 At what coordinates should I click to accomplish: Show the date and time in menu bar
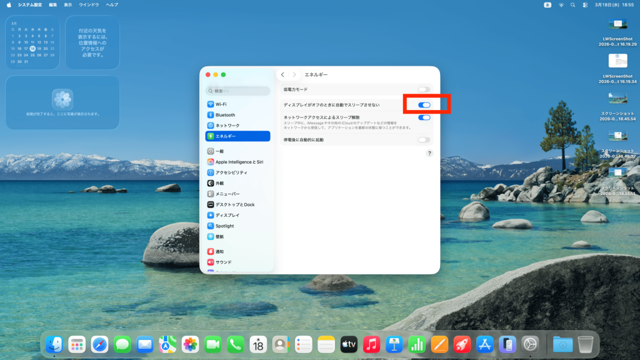[614, 5]
